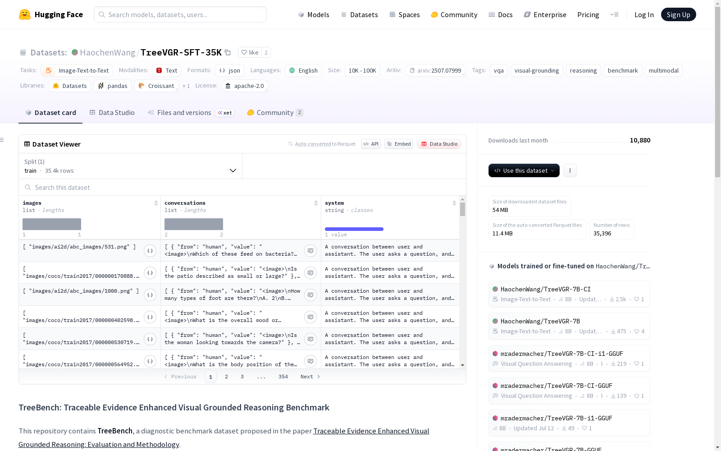Show the +1 additional libraries
721x451 pixels.
coord(186,86)
